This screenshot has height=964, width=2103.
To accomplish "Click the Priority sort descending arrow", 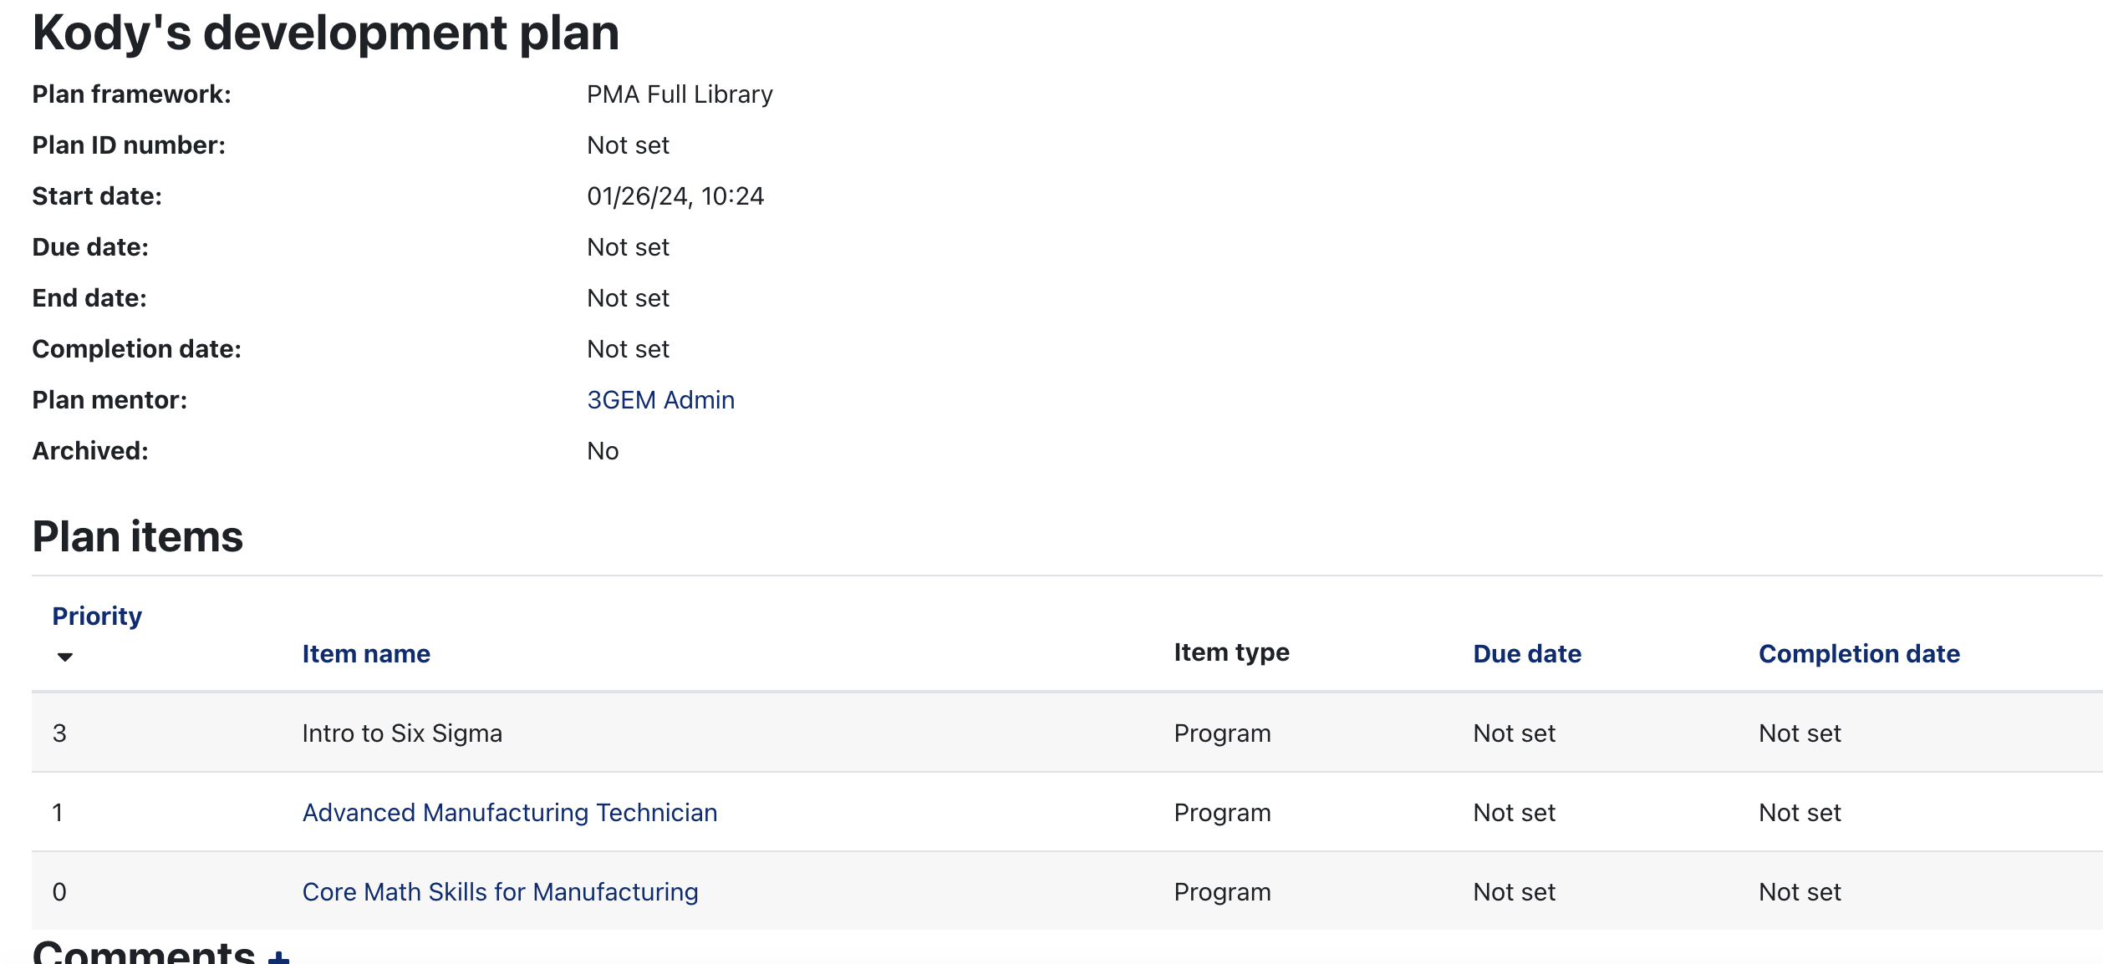I will coord(64,657).
